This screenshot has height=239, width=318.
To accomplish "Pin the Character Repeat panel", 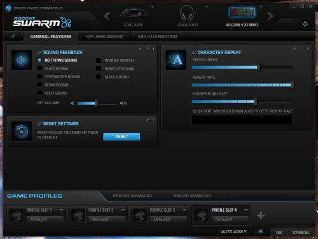I will pyautogui.click(x=294, y=49).
